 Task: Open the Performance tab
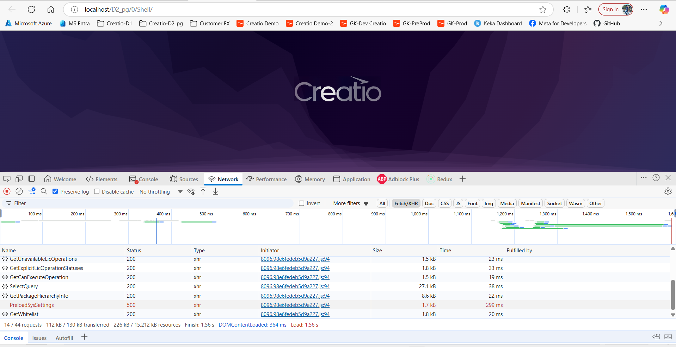(x=266, y=179)
